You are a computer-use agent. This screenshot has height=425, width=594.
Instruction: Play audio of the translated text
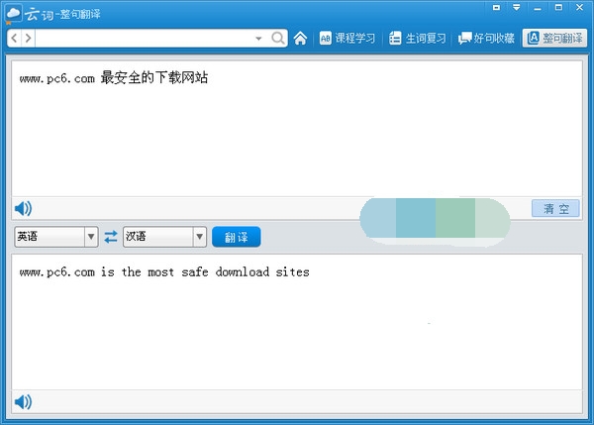[23, 401]
